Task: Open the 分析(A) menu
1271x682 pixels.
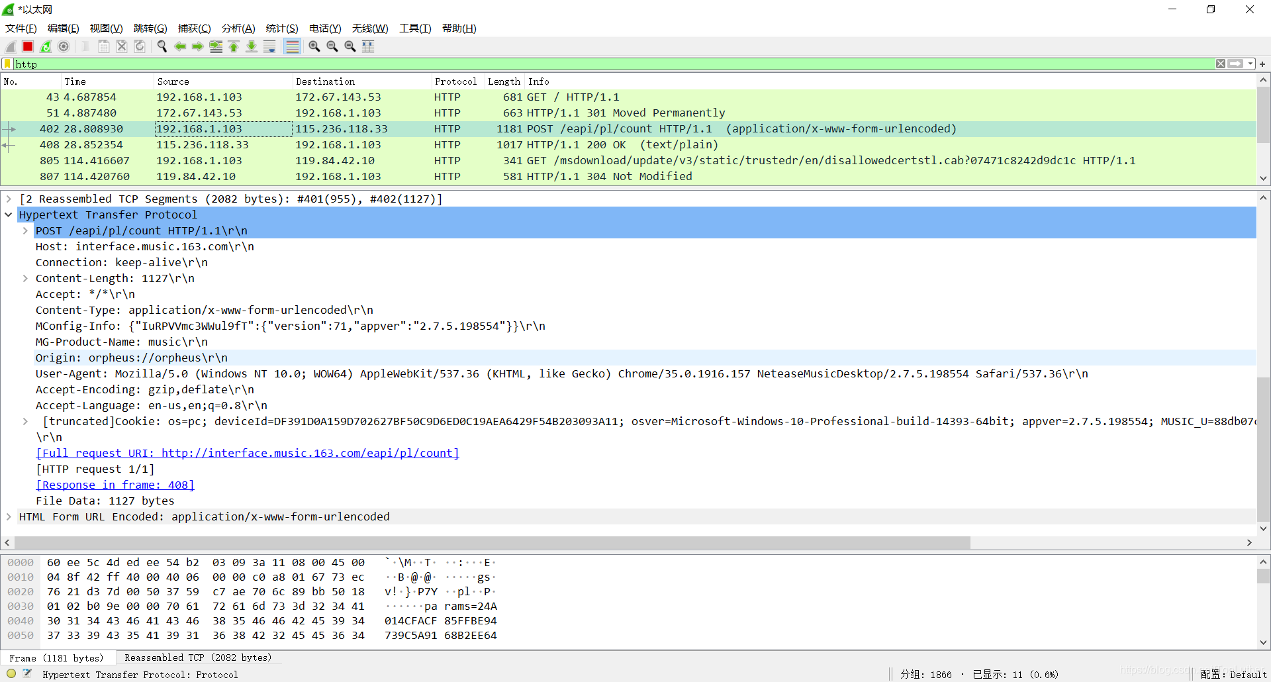Action: click(x=238, y=28)
